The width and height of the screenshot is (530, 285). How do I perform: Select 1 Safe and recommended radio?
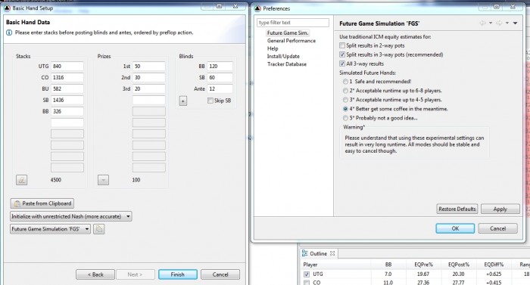point(345,82)
